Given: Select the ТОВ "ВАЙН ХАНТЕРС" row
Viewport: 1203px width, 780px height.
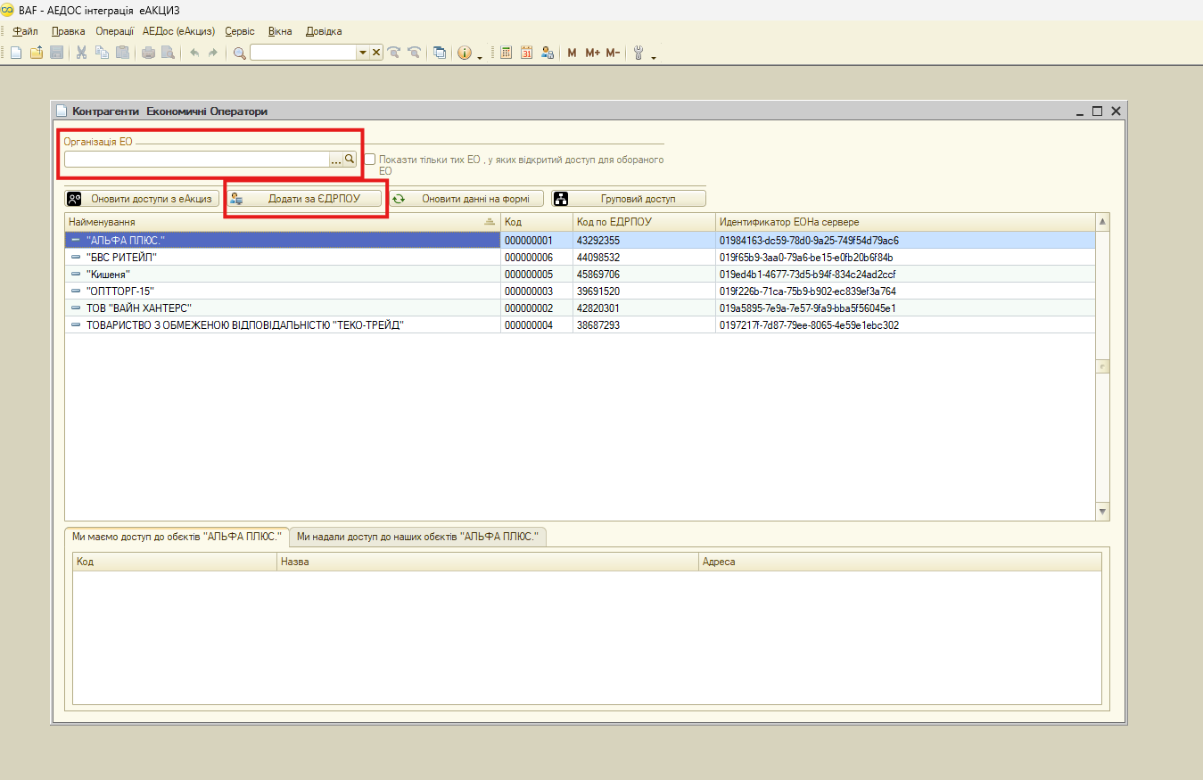Looking at the screenshot, I should click(580, 308).
